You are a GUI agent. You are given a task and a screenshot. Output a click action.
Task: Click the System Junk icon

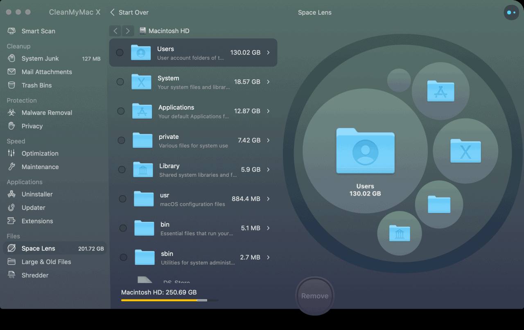point(11,58)
